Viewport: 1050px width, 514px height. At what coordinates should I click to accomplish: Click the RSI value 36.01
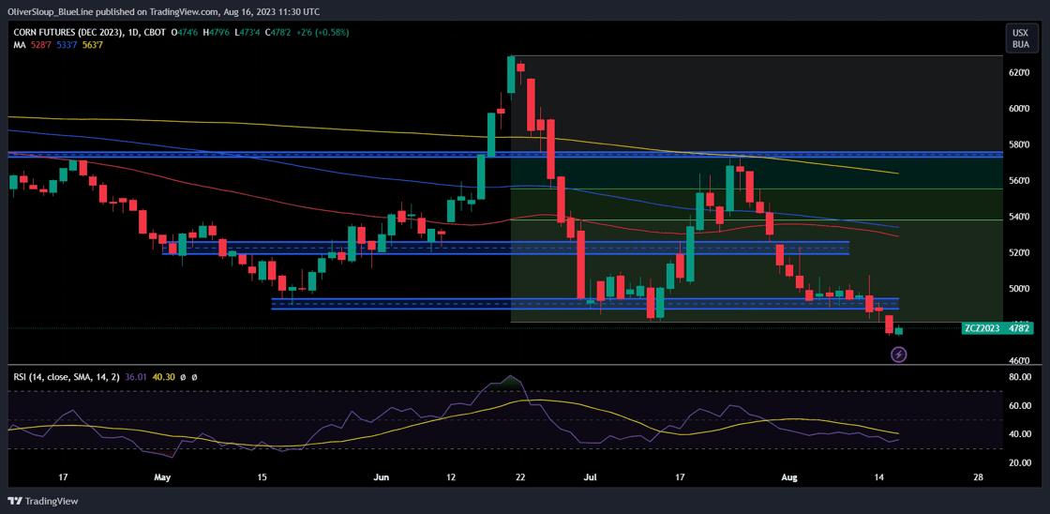[x=135, y=377]
